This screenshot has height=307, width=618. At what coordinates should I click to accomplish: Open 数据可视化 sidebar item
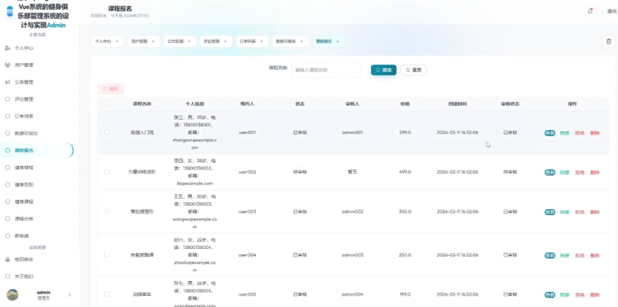click(26, 133)
